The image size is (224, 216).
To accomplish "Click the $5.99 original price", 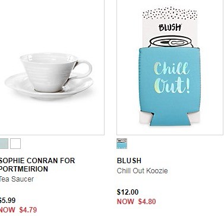I will [8, 201].
